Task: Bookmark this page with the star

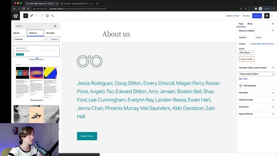Action: (x=245, y=9)
